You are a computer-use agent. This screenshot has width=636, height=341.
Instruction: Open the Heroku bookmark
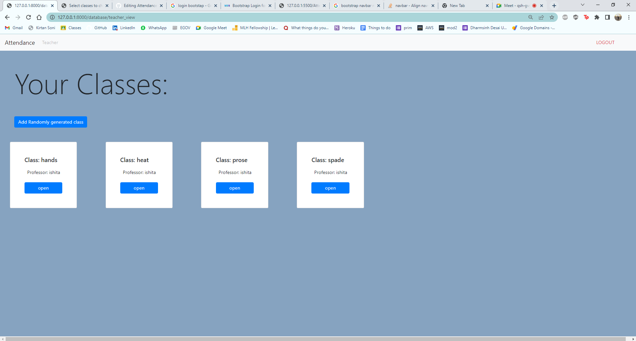point(344,28)
